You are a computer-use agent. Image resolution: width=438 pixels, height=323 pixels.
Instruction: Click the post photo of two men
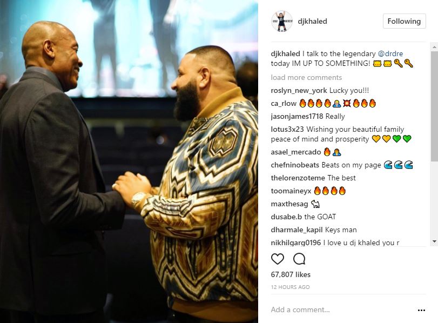click(129, 161)
